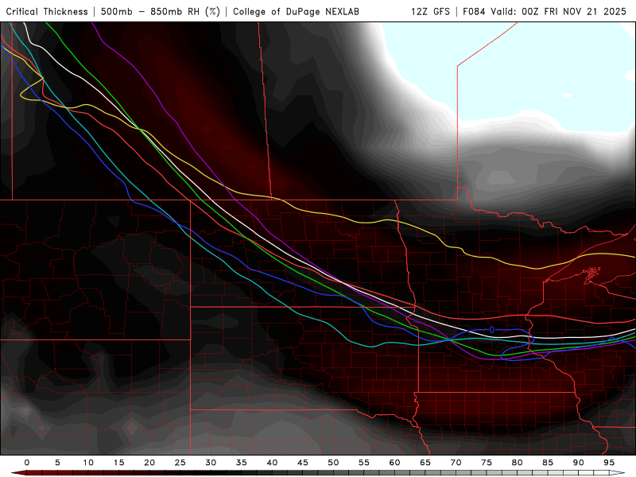636x477 pixels.
Task: Click the "F084" forecast hour text
Action: pyautogui.click(x=474, y=11)
